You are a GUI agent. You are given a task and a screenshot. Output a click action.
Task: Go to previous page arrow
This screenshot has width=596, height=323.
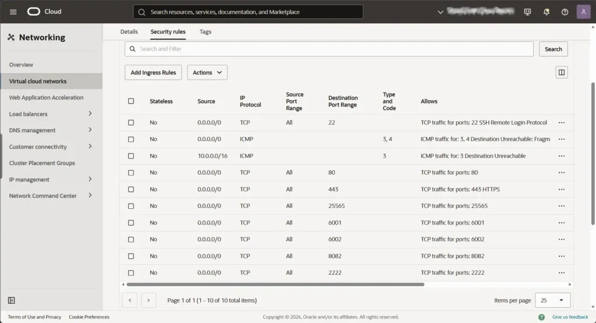pyautogui.click(x=130, y=300)
